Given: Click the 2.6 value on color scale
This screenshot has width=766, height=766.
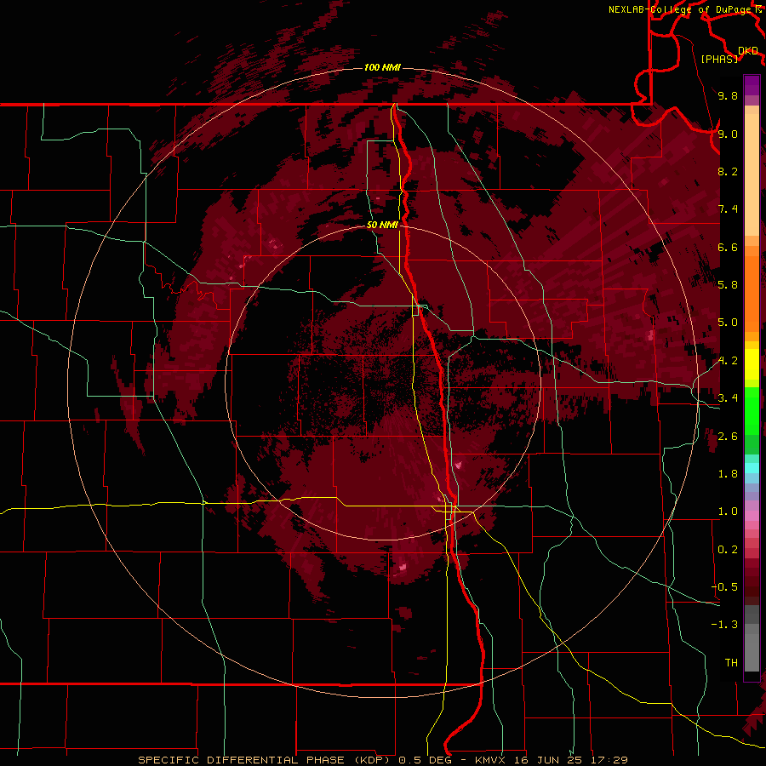Looking at the screenshot, I should pyautogui.click(x=728, y=437).
